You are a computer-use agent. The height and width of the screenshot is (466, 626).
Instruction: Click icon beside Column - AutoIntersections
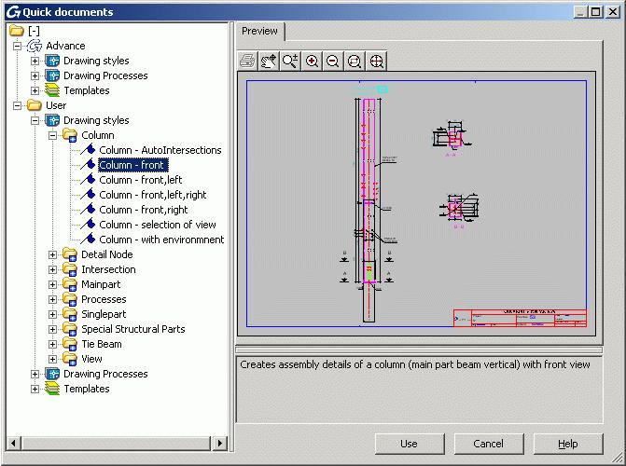point(88,150)
